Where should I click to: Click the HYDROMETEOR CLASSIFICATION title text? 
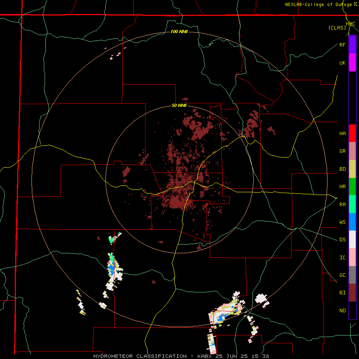(x=140, y=356)
